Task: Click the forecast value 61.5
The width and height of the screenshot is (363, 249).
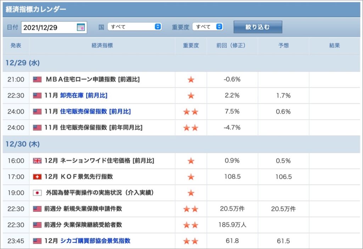Action: tap(283, 241)
